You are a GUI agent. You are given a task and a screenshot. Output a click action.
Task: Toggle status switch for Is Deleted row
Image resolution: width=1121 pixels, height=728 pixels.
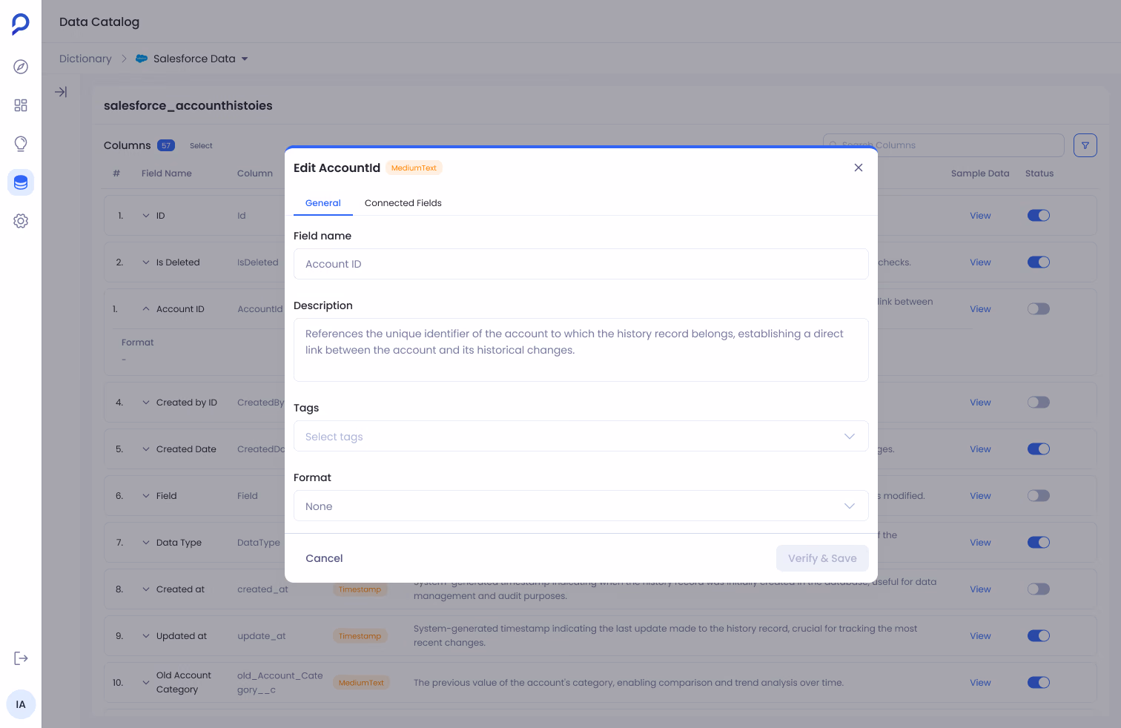coord(1039,262)
